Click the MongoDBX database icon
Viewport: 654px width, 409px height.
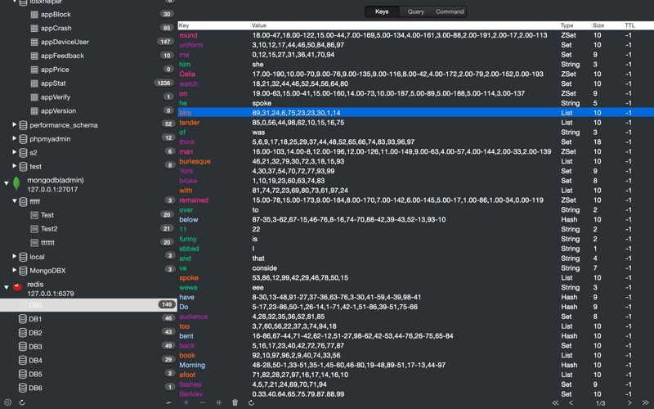[x=24, y=271]
